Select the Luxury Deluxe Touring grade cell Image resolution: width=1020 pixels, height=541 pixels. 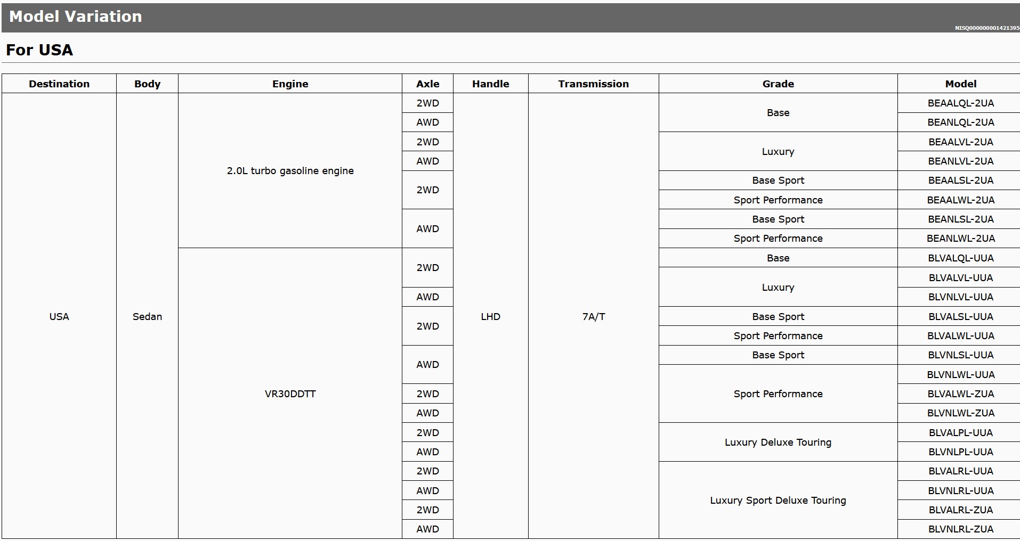coord(778,442)
